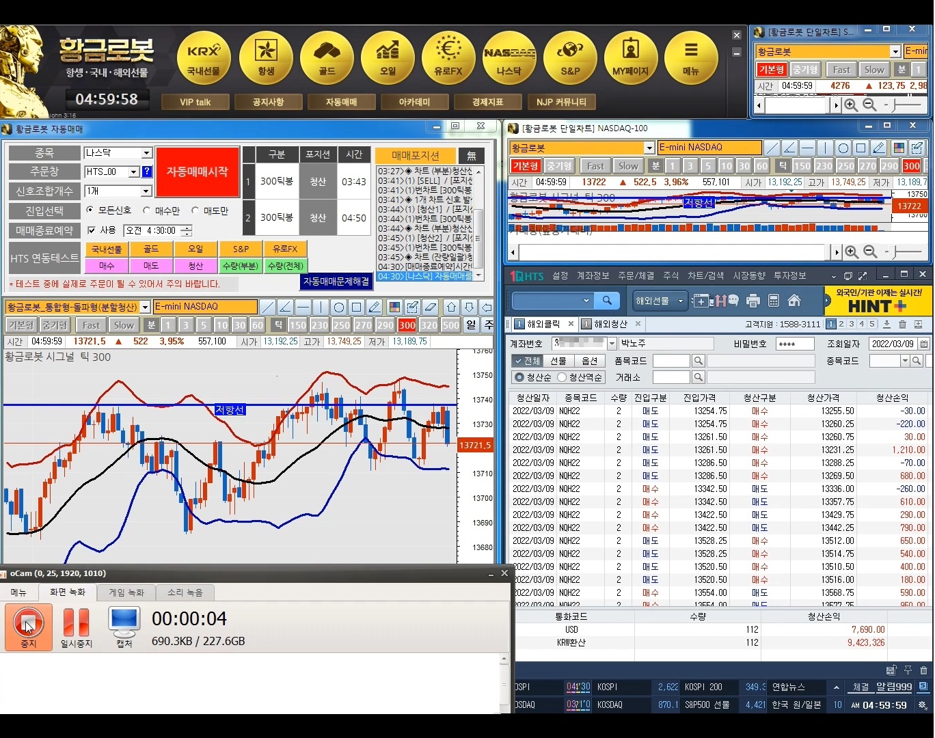Open 주문/체결 menu in HTS
This screenshot has height=738, width=935.
pyautogui.click(x=636, y=276)
